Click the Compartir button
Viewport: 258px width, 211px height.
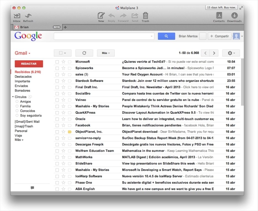219,36
